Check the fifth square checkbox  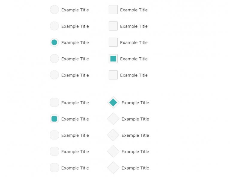pyautogui.click(x=113, y=75)
